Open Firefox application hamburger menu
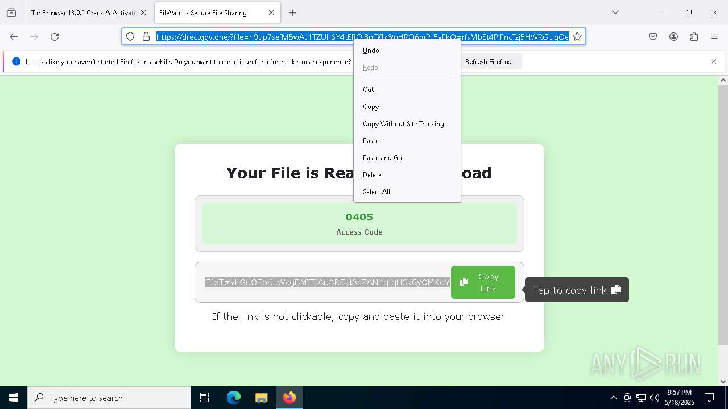This screenshot has width=728, height=409. tap(714, 36)
